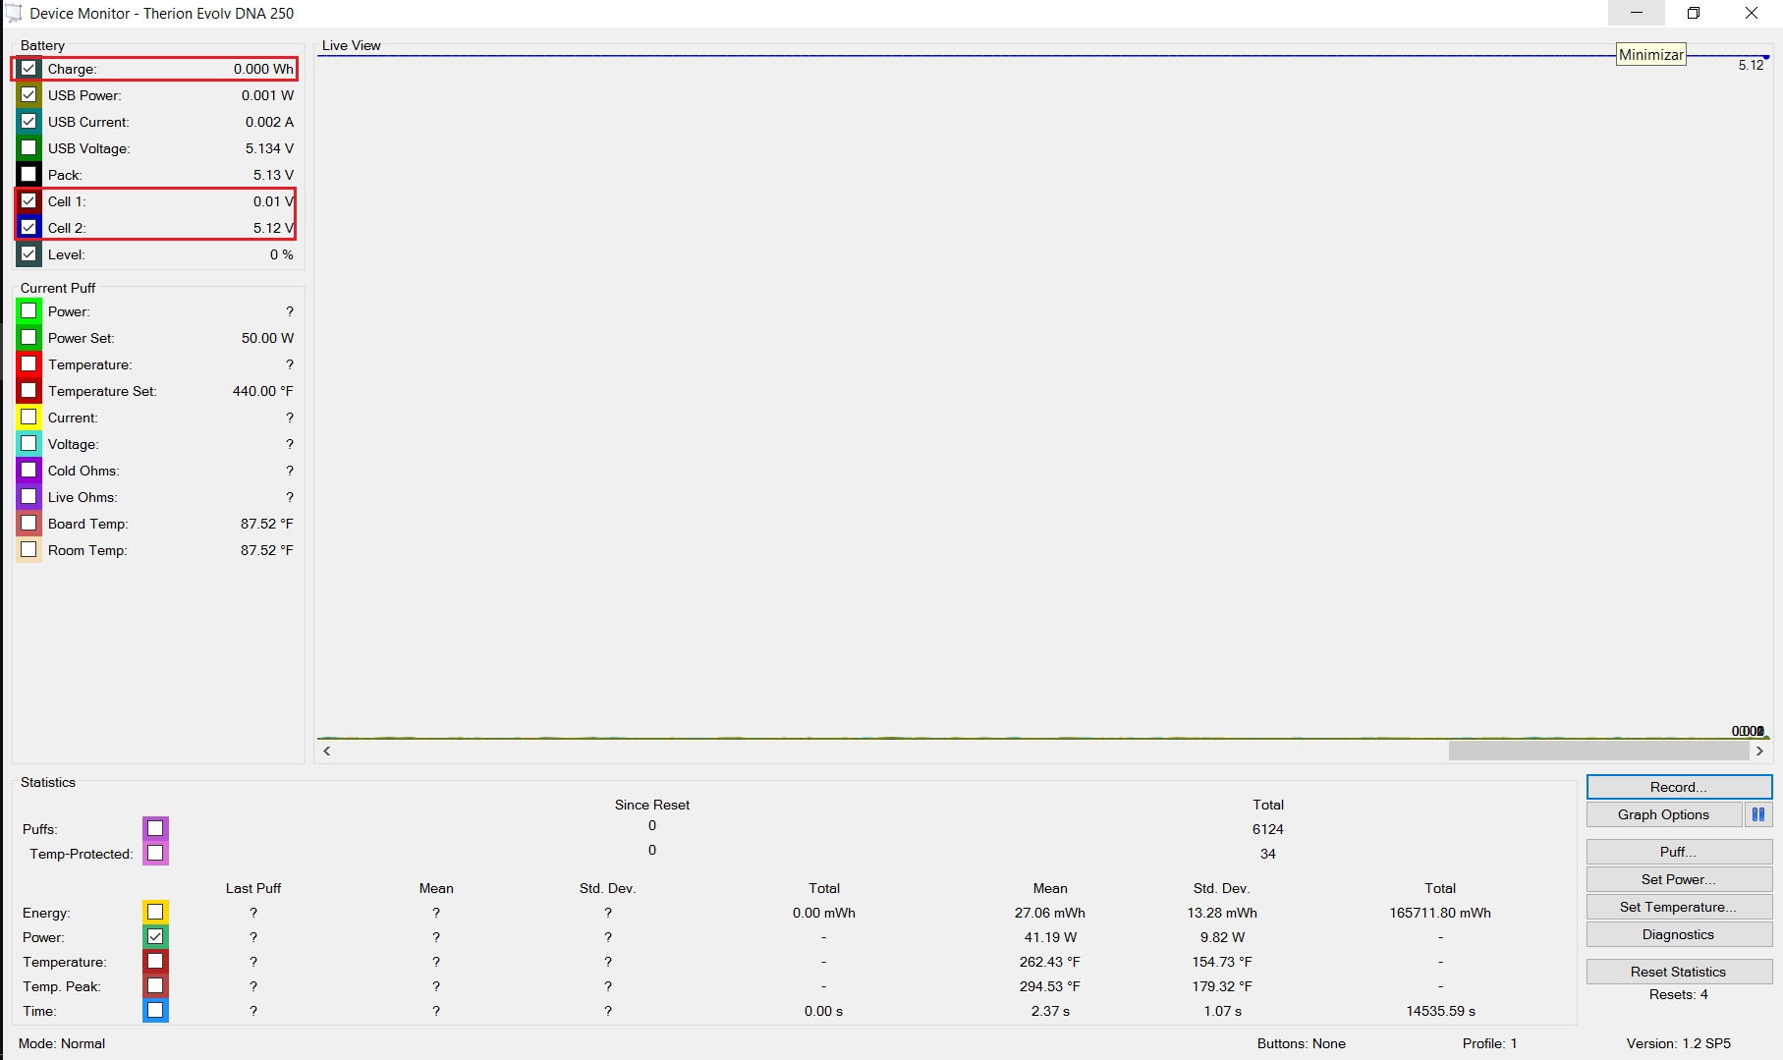Uncheck the Power statistics checkbox
The width and height of the screenshot is (1783, 1060).
pos(155,936)
